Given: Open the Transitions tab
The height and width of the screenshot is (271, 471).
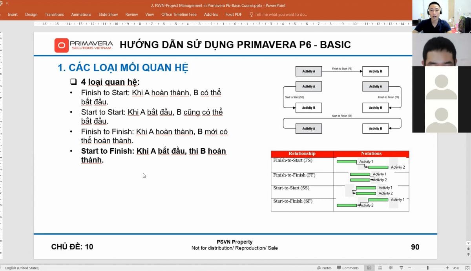Looking at the screenshot, I should tap(54, 15).
